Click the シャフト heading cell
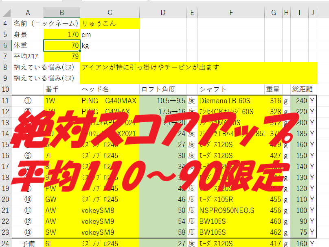 click(x=231, y=89)
